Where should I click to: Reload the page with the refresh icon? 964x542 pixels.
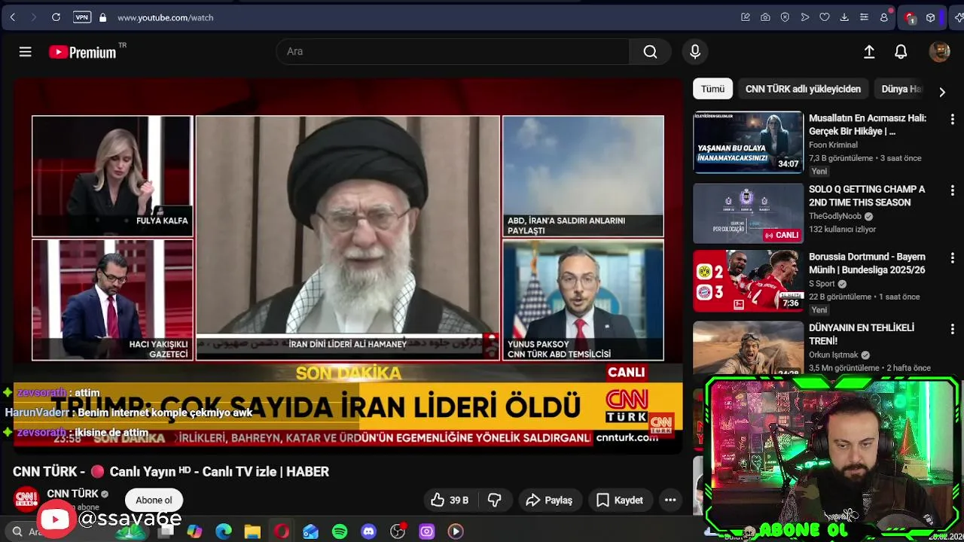56,17
